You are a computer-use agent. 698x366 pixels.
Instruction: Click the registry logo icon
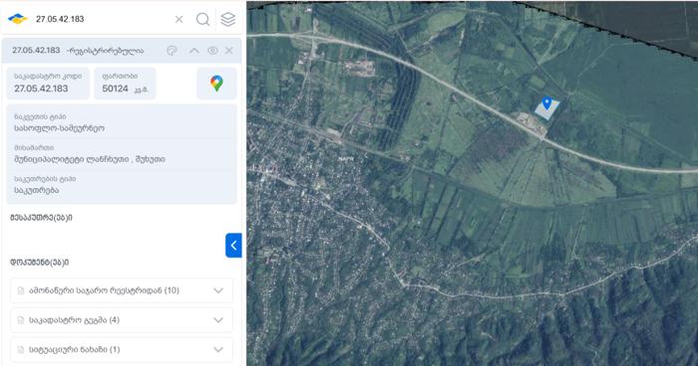coord(18,19)
